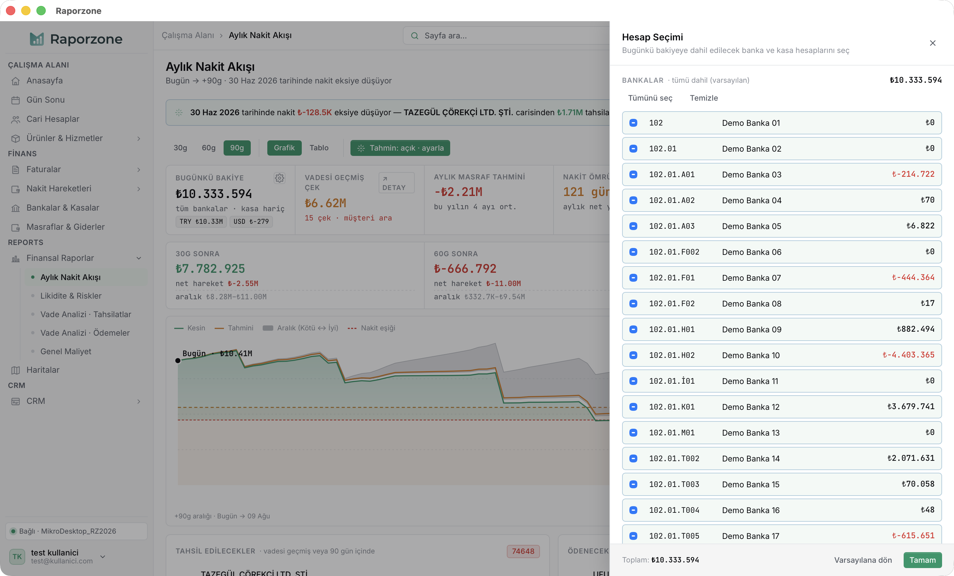
Task: Expand Ürünler & Hizmetler submenu chevron
Action: tap(138, 138)
